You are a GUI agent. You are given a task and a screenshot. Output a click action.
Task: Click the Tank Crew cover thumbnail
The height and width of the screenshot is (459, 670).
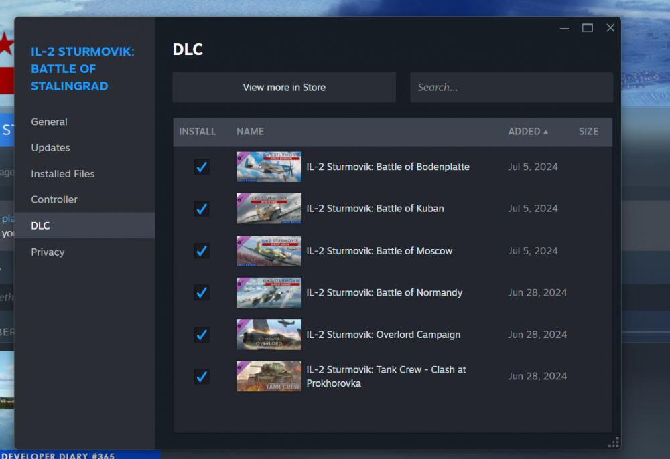pos(269,376)
